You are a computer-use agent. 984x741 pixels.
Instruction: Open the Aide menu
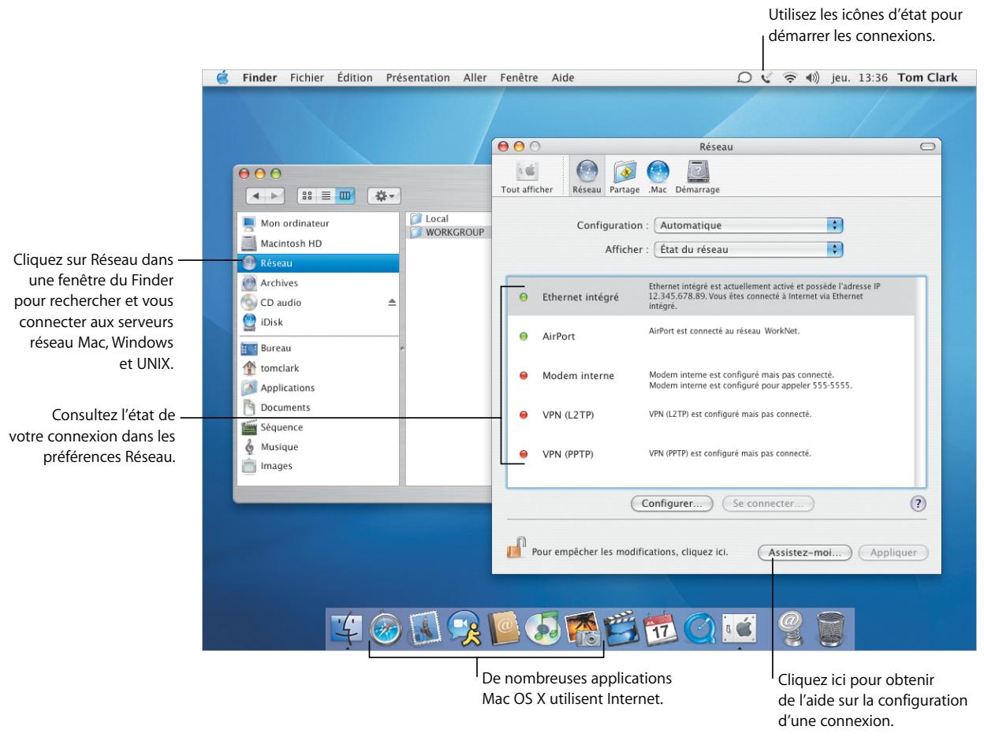[x=562, y=78]
